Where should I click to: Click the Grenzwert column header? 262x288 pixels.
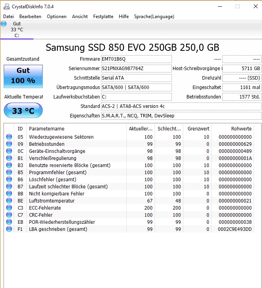197,128
